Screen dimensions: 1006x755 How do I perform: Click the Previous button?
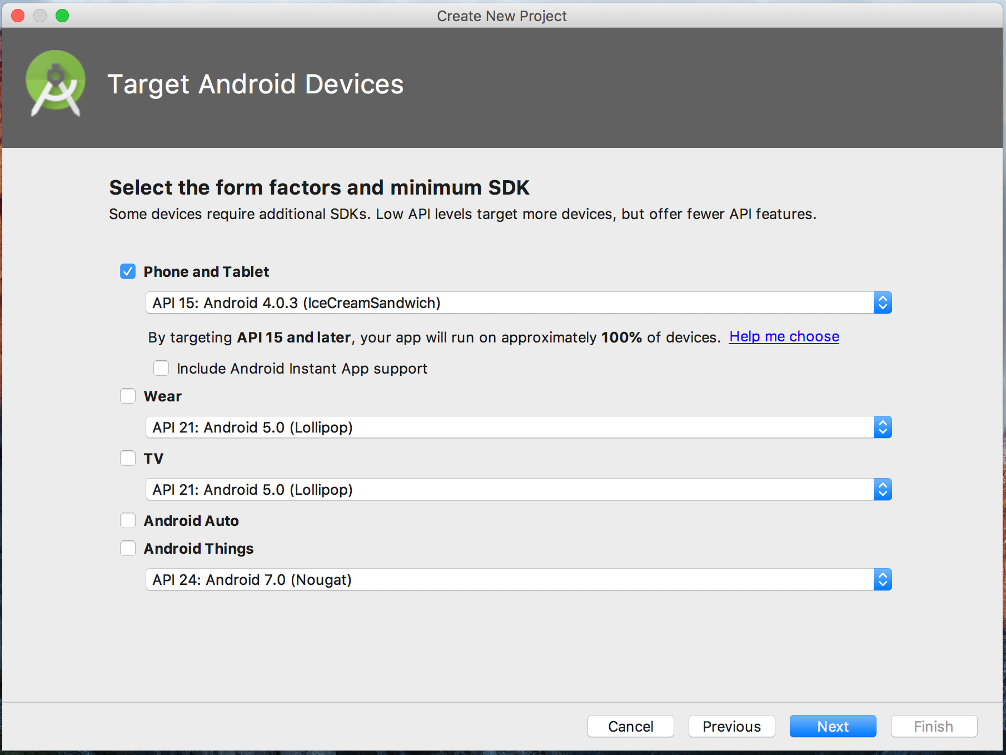[x=731, y=726]
